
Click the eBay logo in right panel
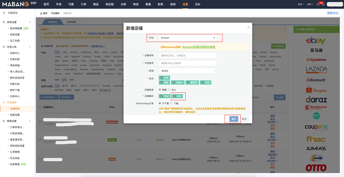316,41
